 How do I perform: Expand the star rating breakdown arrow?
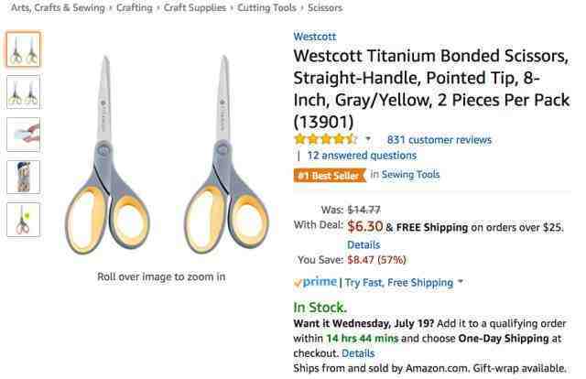[368, 140]
